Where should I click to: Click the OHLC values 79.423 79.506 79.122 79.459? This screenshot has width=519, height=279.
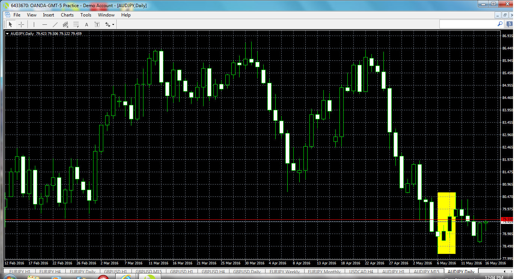click(x=59, y=34)
